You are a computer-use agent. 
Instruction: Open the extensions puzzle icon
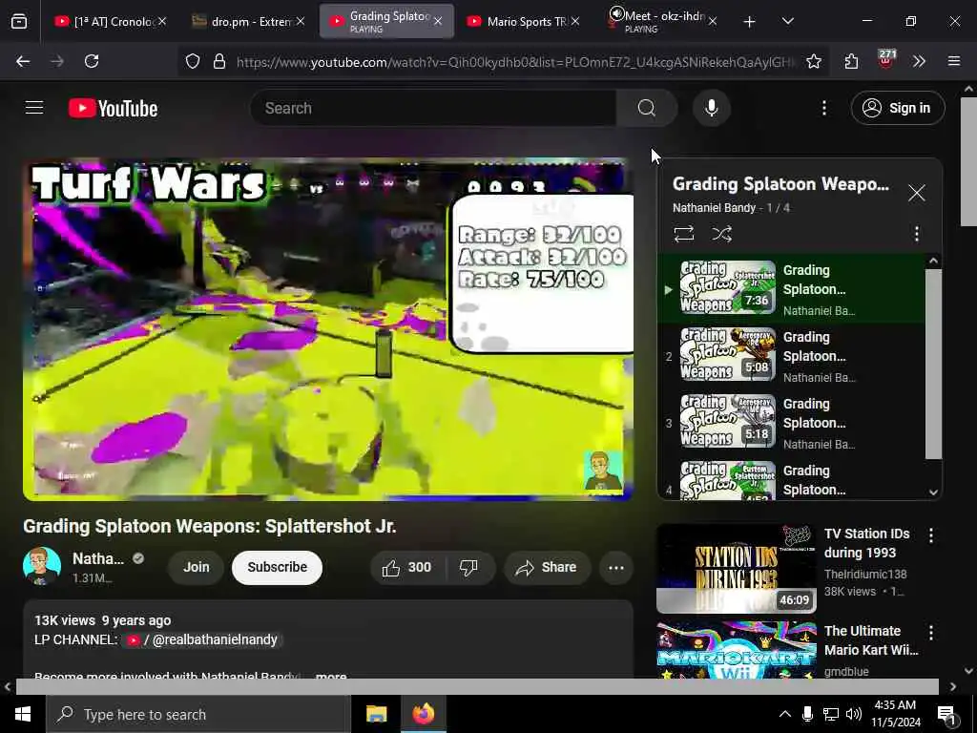(x=851, y=61)
